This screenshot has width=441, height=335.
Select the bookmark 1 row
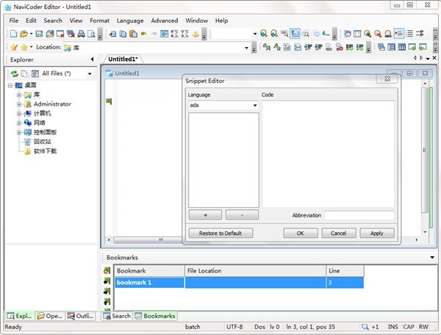pos(239,282)
